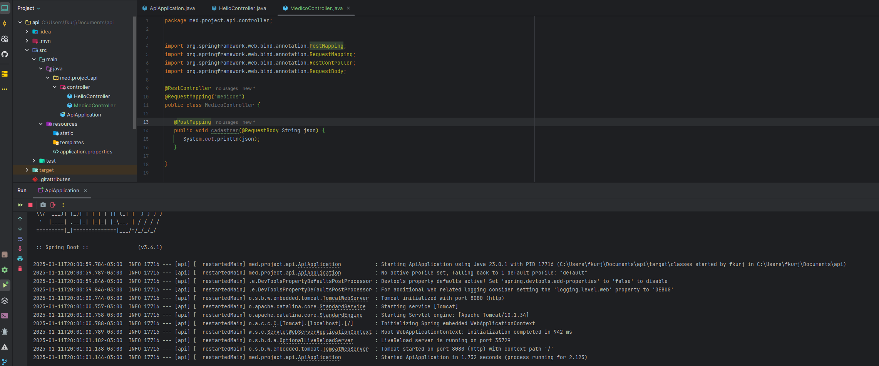
Task: Click 'no usages' hint beside @RestController
Action: [227, 88]
